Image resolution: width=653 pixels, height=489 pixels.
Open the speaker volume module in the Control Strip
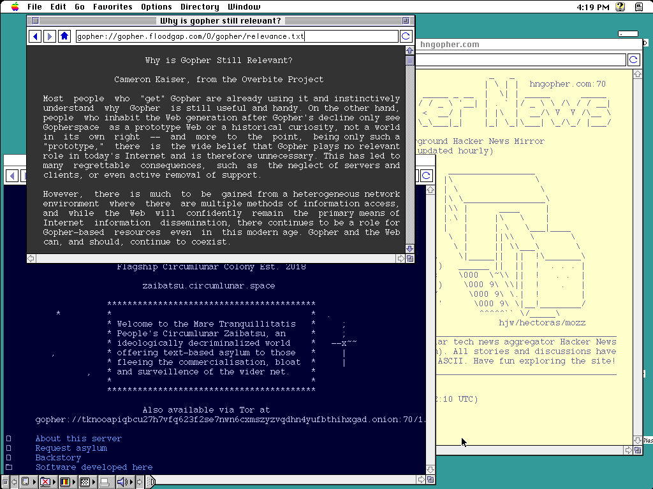point(123,482)
